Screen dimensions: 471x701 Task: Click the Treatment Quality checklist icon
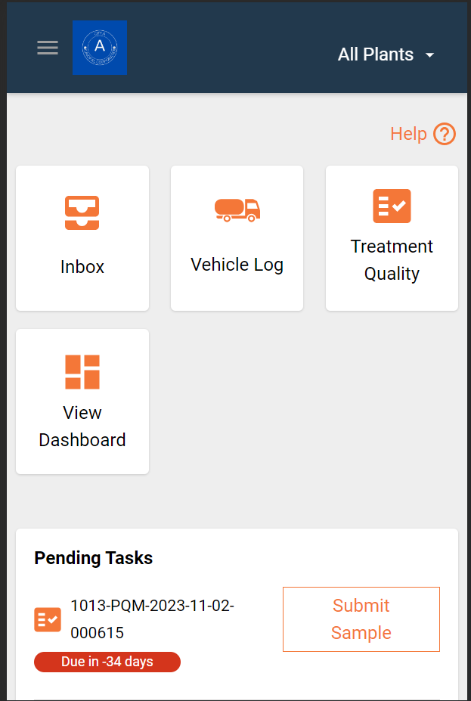(x=392, y=206)
